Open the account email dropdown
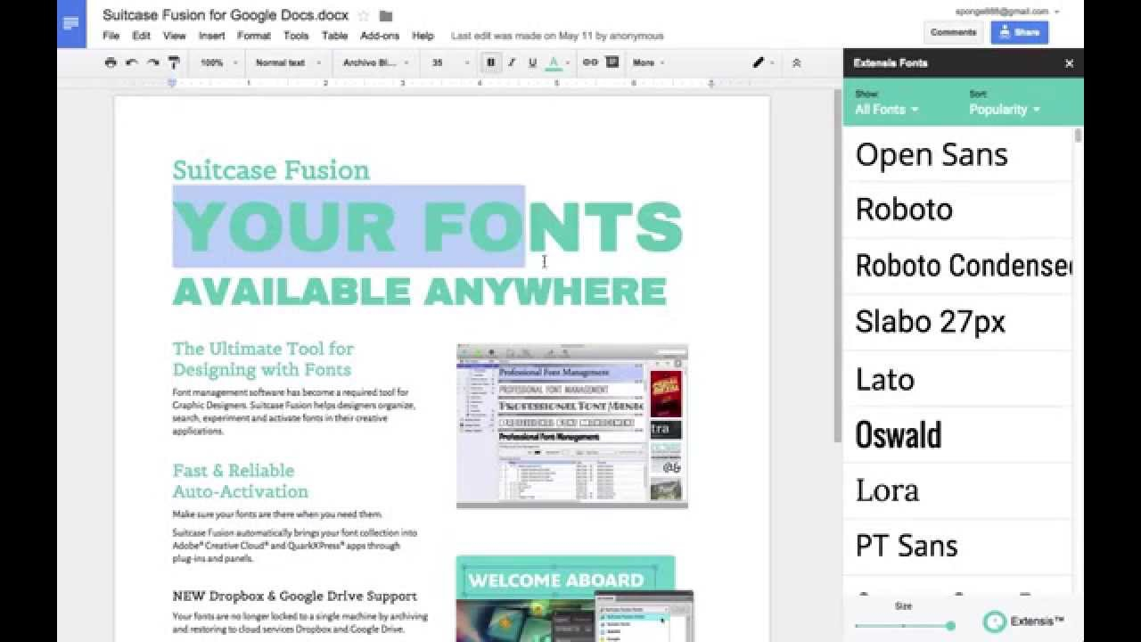1141x642 pixels. pyautogui.click(x=1007, y=12)
